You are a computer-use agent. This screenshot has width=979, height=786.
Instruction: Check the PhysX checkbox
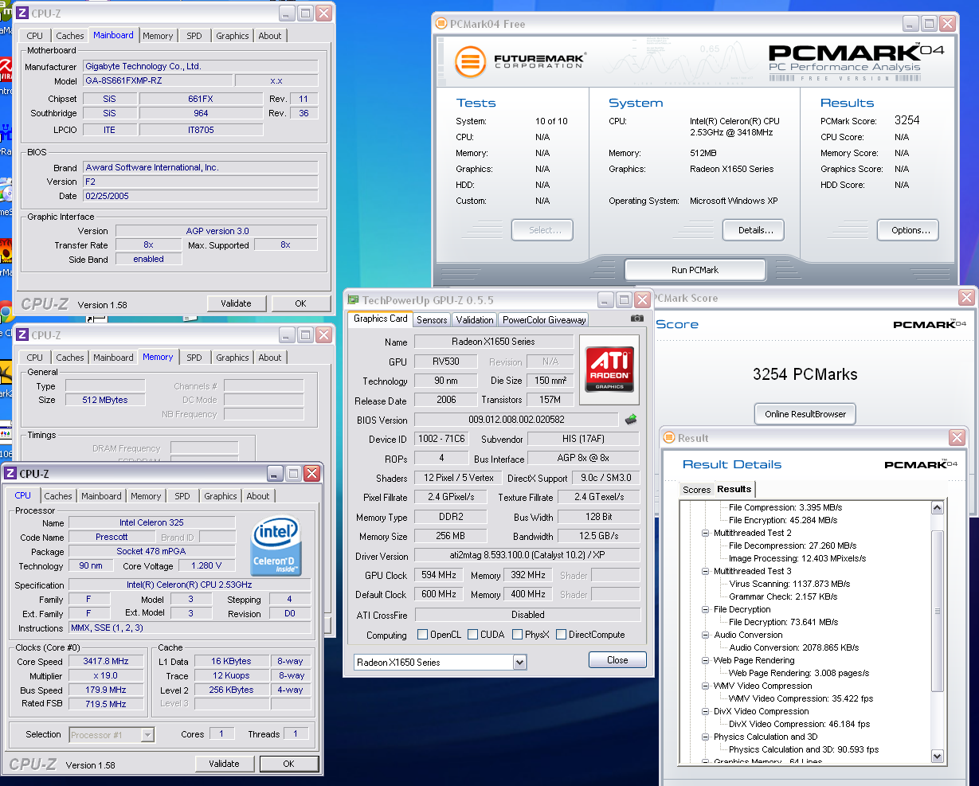pos(517,635)
